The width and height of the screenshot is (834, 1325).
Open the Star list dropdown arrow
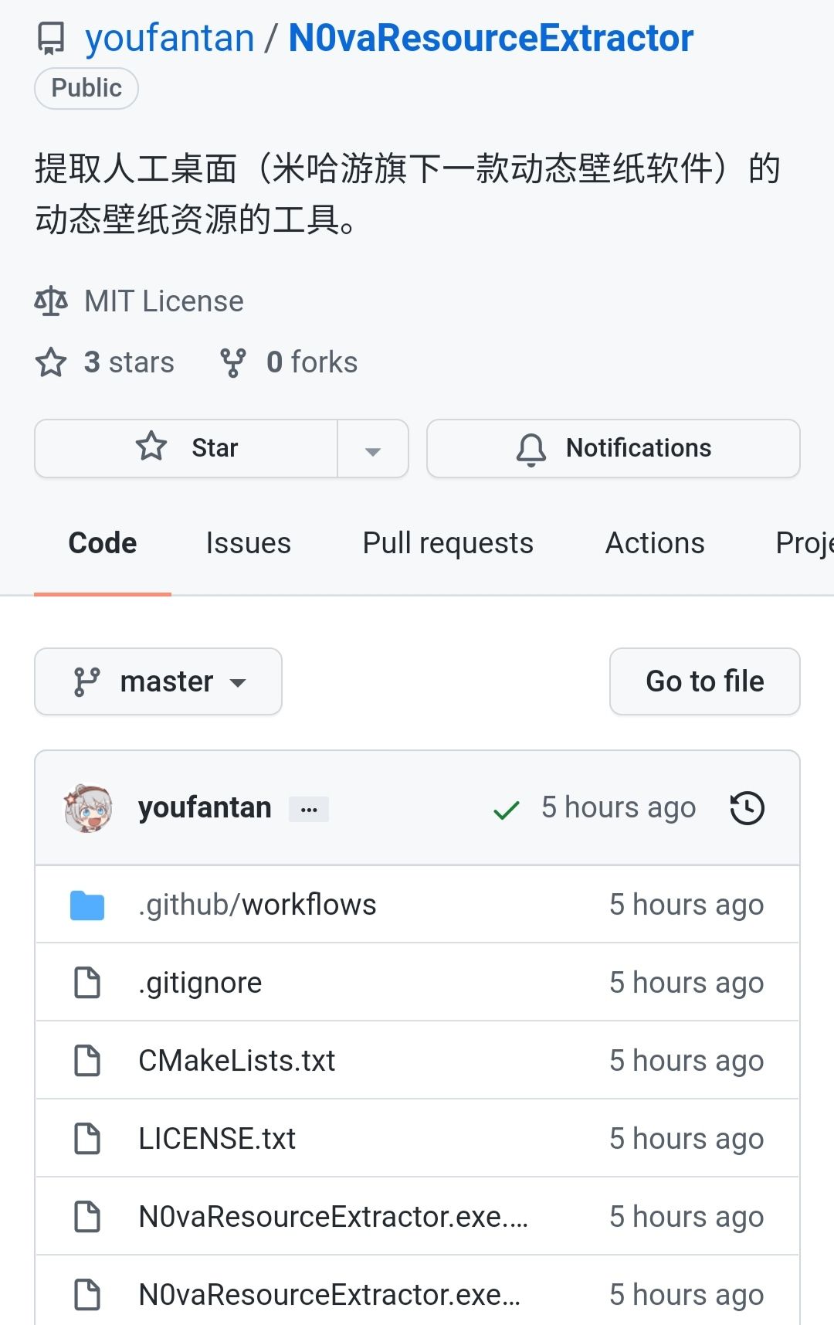(x=373, y=449)
